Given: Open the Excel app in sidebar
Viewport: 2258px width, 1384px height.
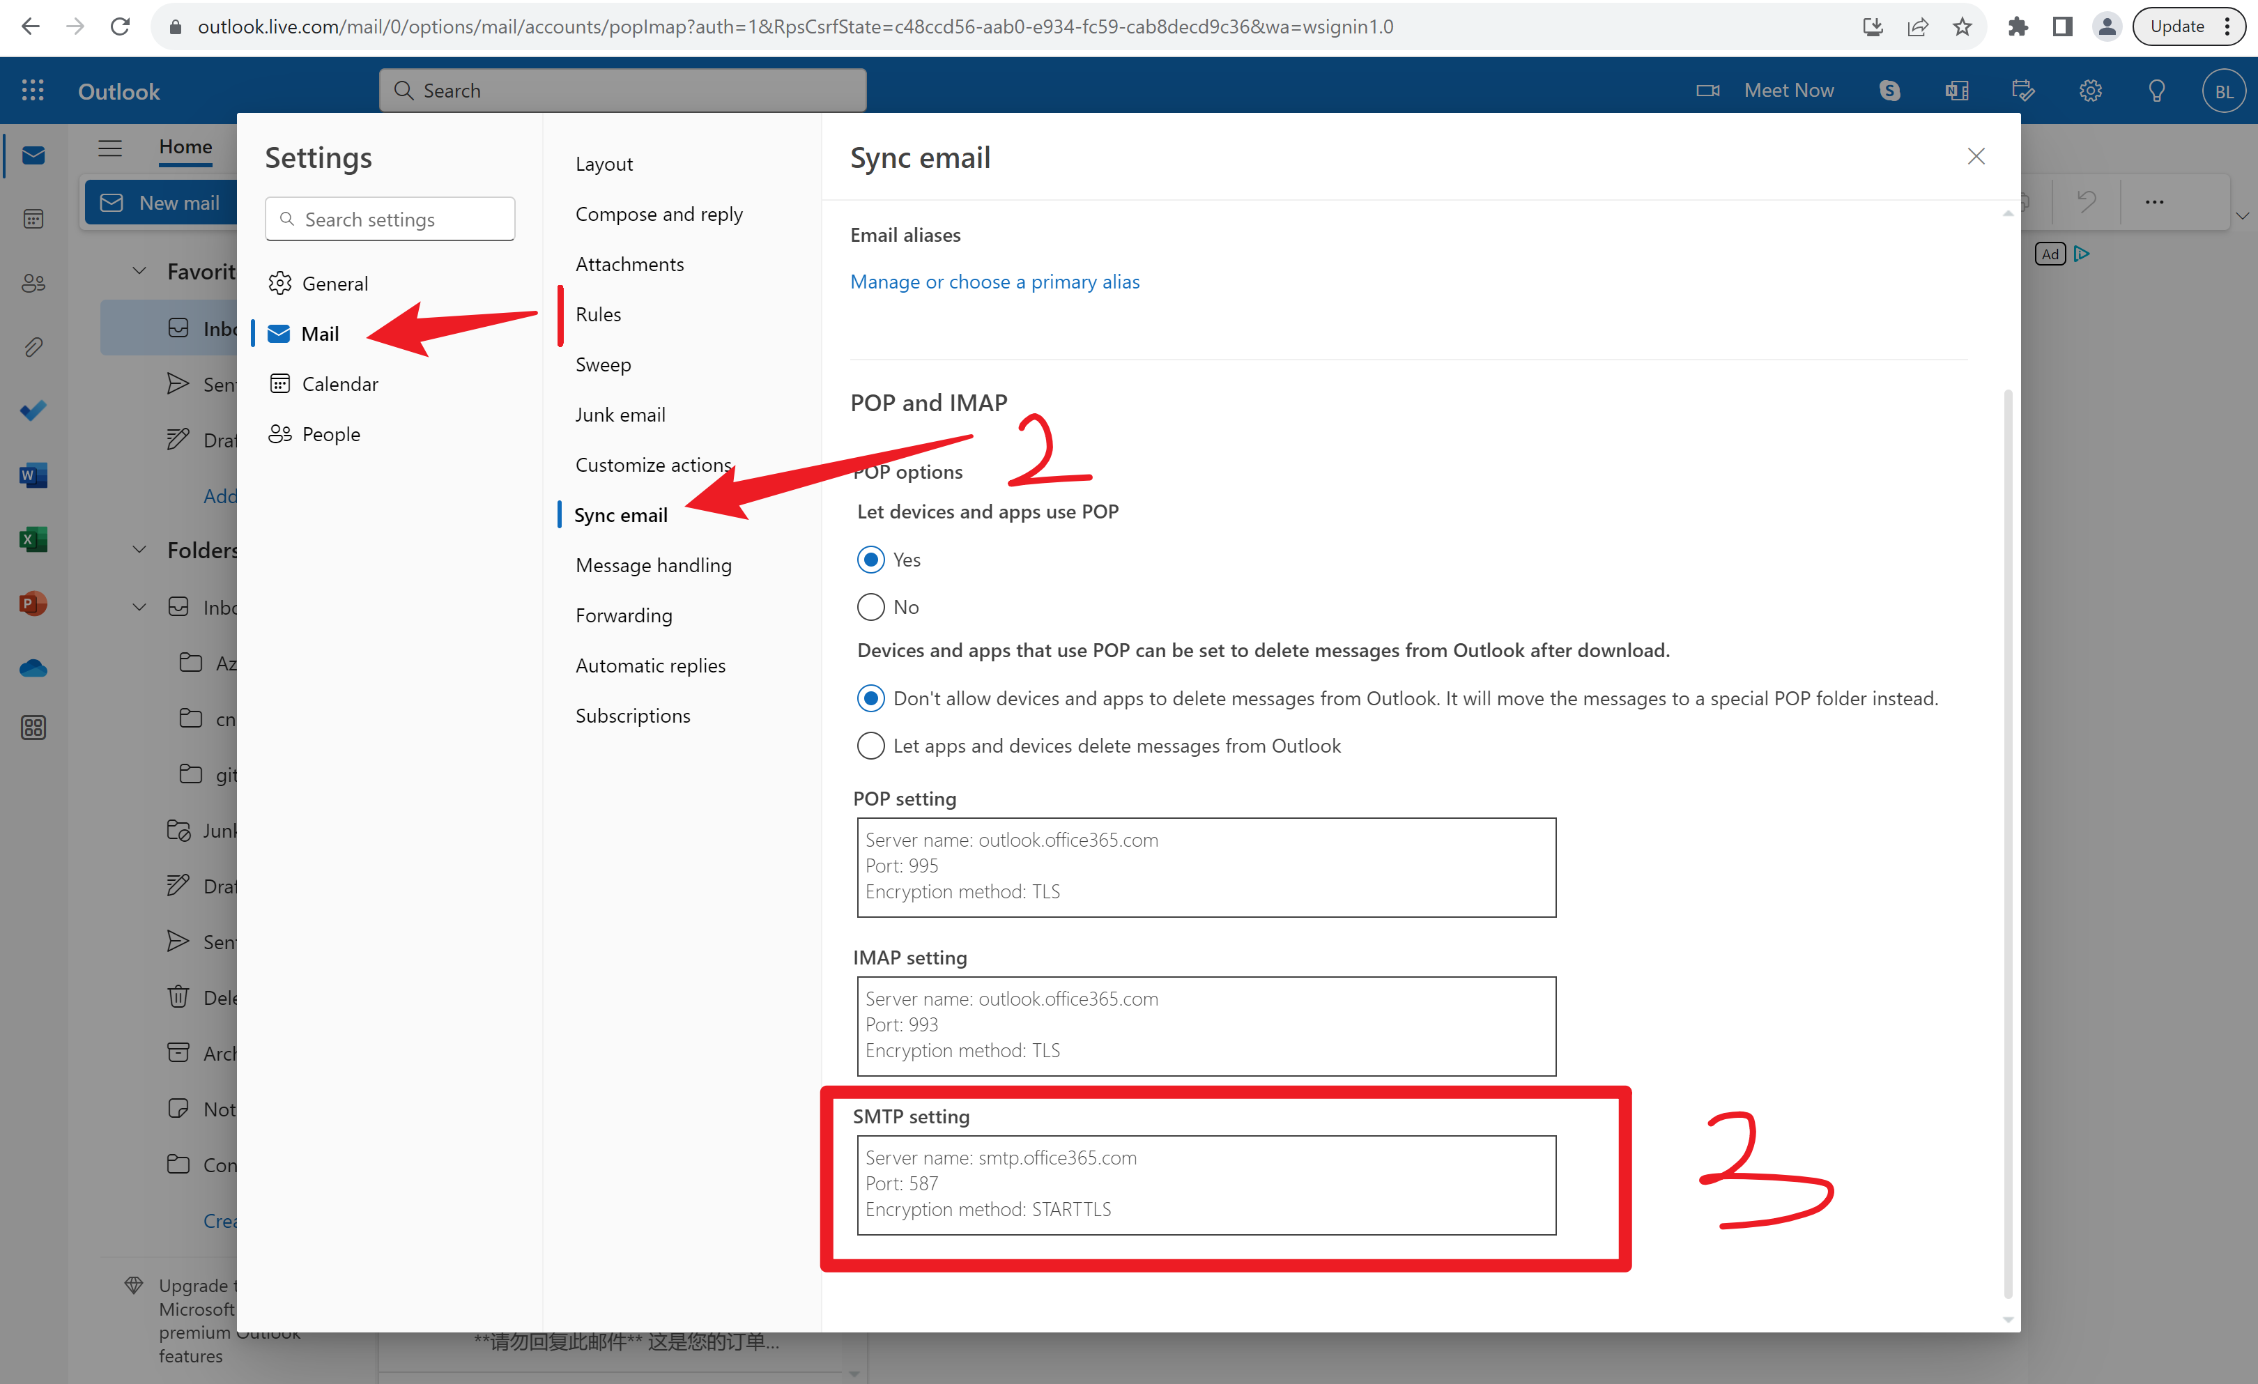Looking at the screenshot, I should (33, 540).
